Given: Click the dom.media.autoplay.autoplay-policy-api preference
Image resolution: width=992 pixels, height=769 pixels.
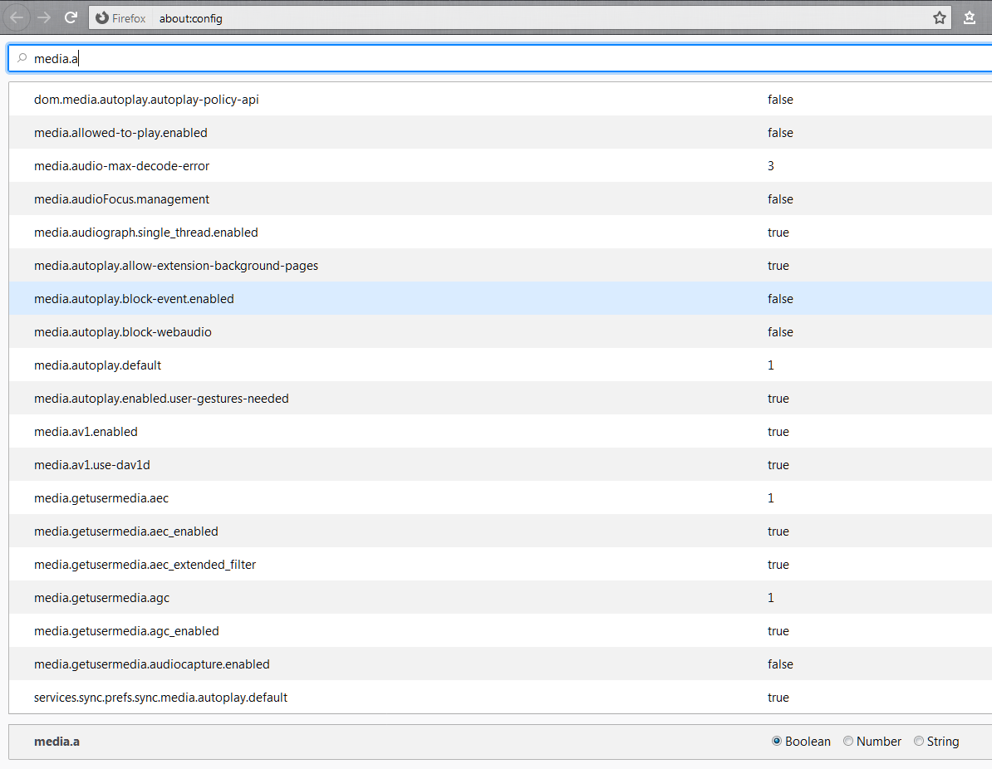Looking at the screenshot, I should click(x=146, y=99).
